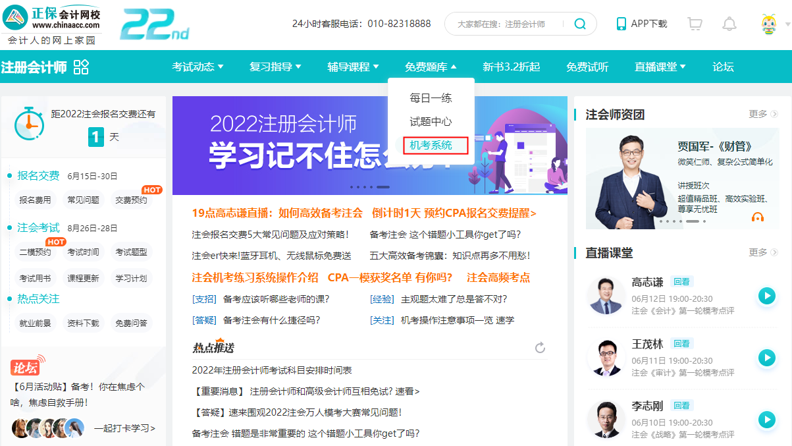Open headline 19点高志谦直播 link

[277, 213]
